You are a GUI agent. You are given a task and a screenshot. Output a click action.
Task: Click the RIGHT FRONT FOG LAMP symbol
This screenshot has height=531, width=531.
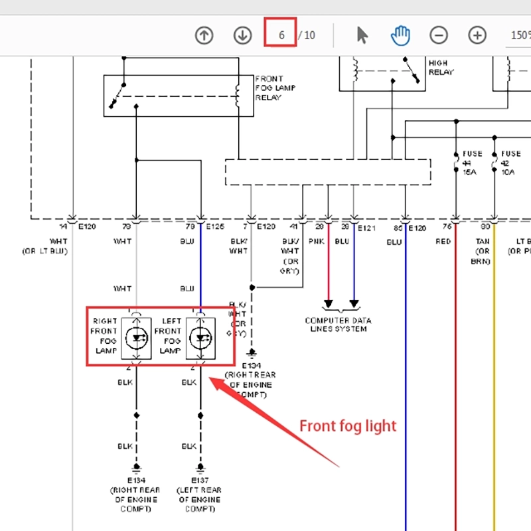tap(136, 337)
